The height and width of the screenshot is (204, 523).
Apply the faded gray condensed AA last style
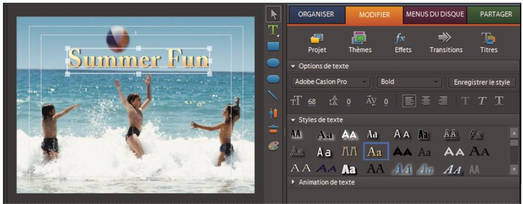point(474,170)
